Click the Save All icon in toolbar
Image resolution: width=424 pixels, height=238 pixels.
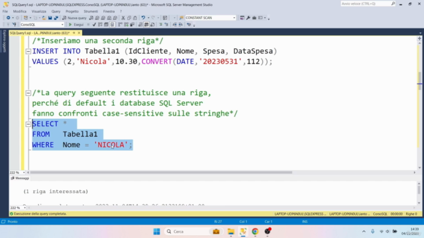(56, 18)
